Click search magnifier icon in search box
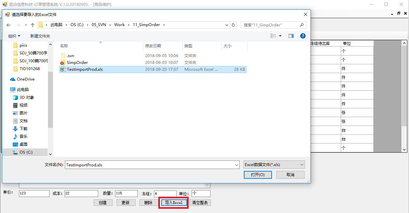Screen dimensions: 409x213 [x=302, y=25]
